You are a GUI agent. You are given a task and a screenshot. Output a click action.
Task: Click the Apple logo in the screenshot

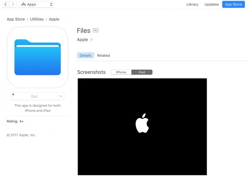pyautogui.click(x=142, y=123)
